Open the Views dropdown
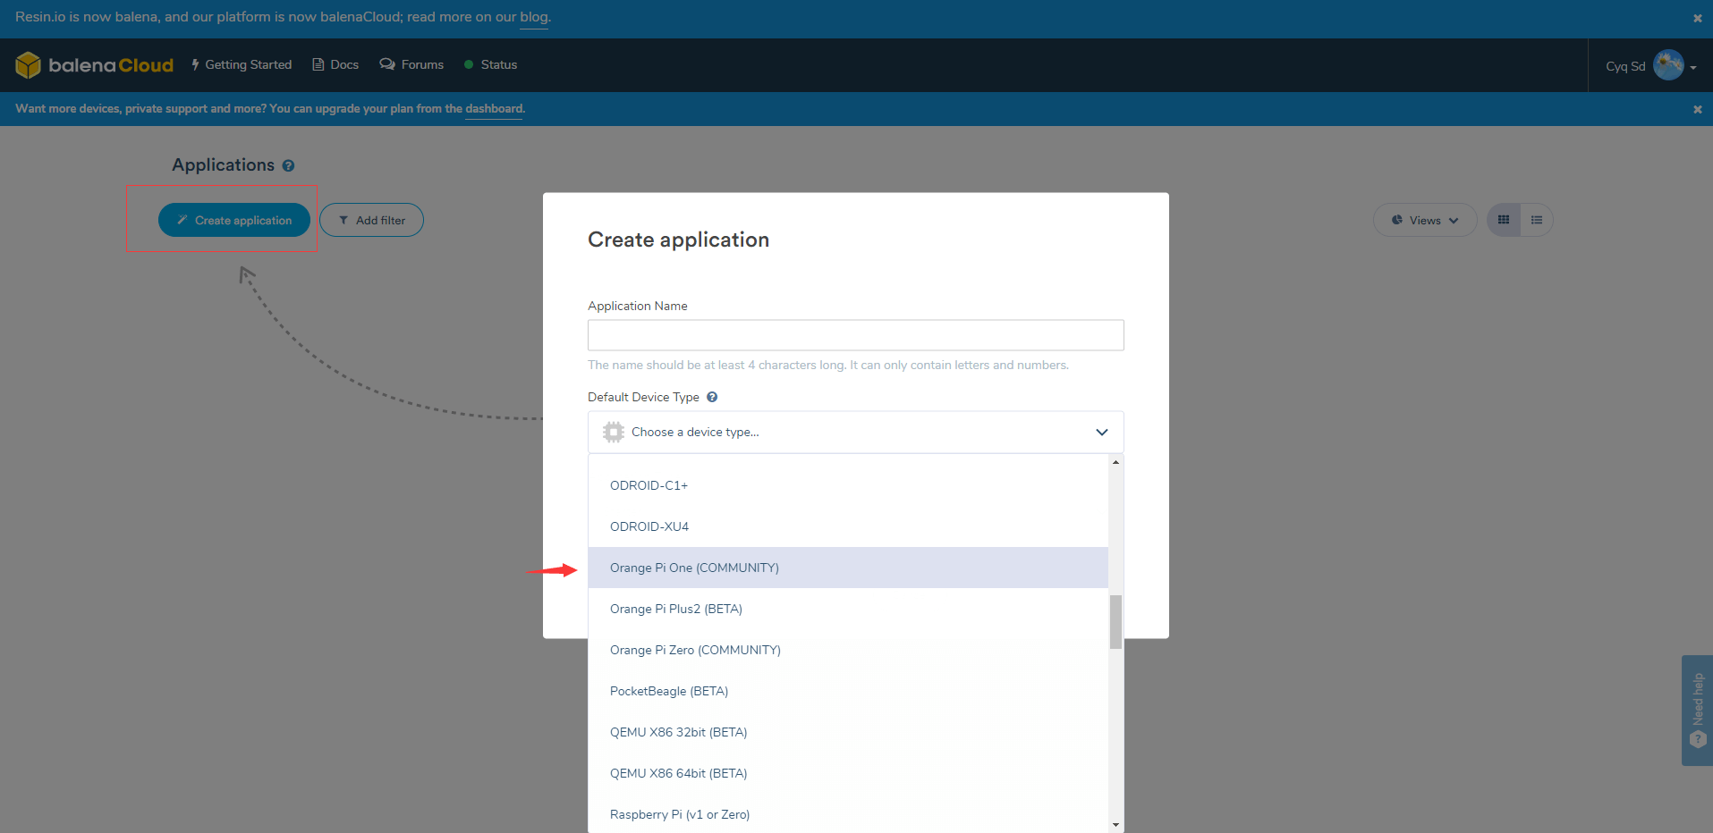This screenshot has width=1713, height=833. tap(1425, 220)
